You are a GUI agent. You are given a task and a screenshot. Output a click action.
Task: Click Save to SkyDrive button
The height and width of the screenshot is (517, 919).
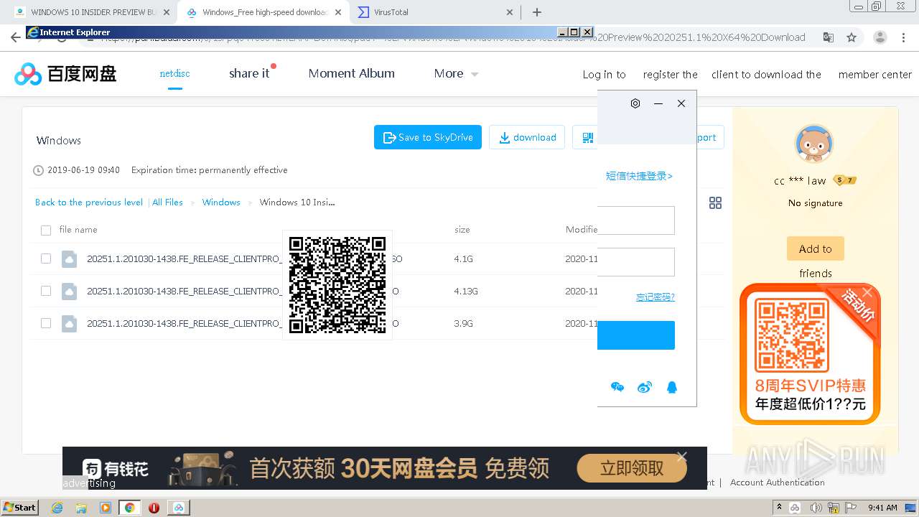click(428, 137)
